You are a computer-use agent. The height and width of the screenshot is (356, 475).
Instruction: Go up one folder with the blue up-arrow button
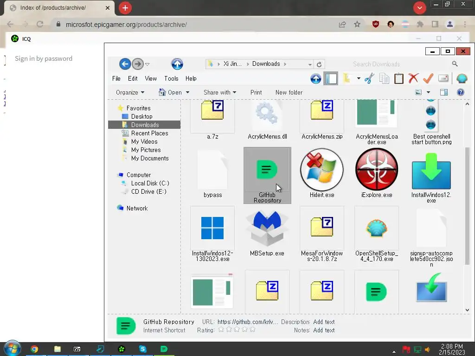tap(177, 64)
